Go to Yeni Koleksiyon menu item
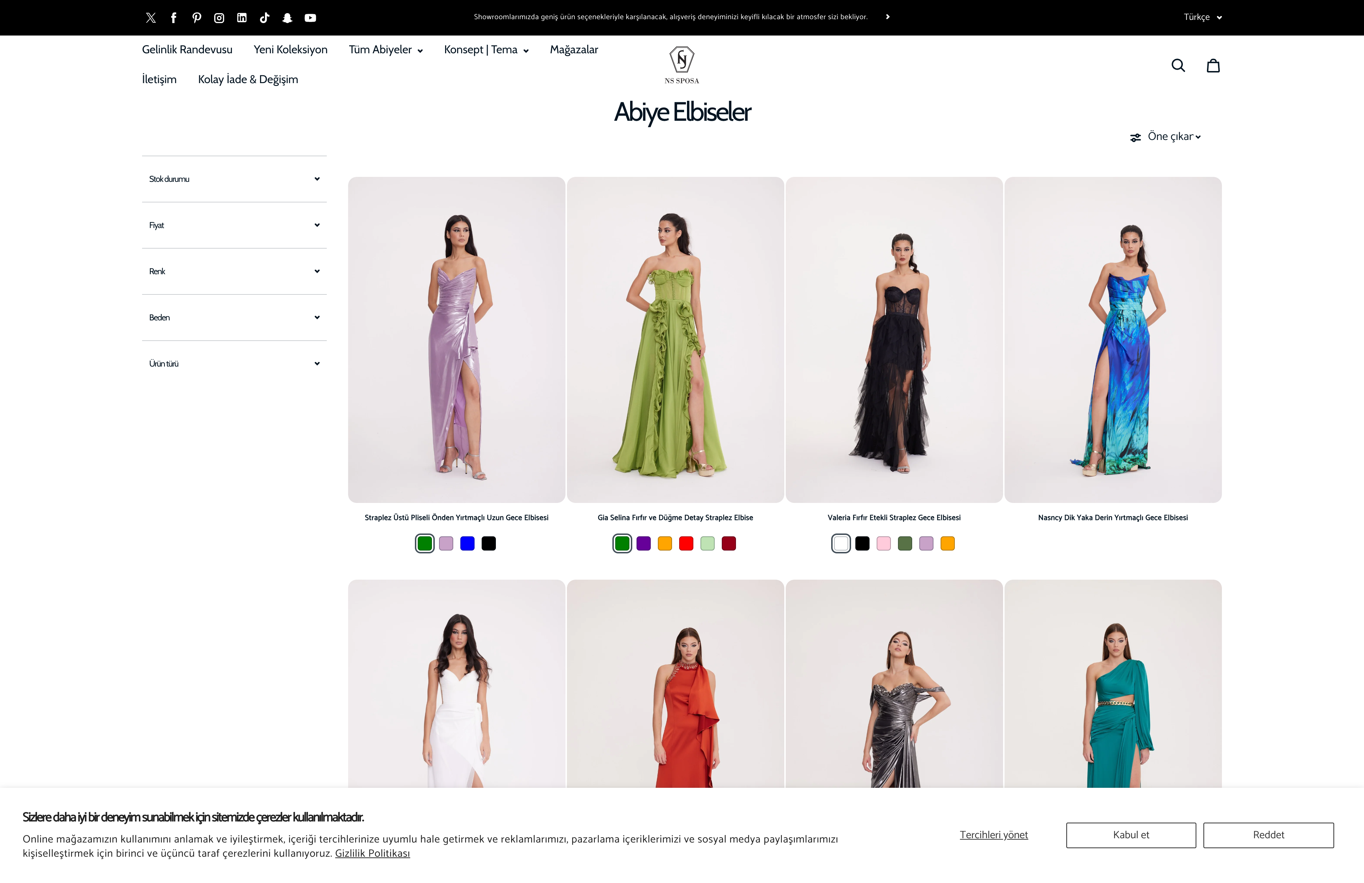 pyautogui.click(x=291, y=50)
